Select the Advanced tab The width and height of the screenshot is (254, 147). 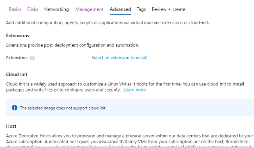point(120,9)
